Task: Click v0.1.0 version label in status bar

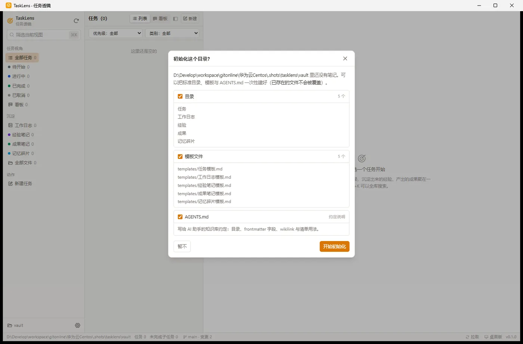Action: (511, 337)
